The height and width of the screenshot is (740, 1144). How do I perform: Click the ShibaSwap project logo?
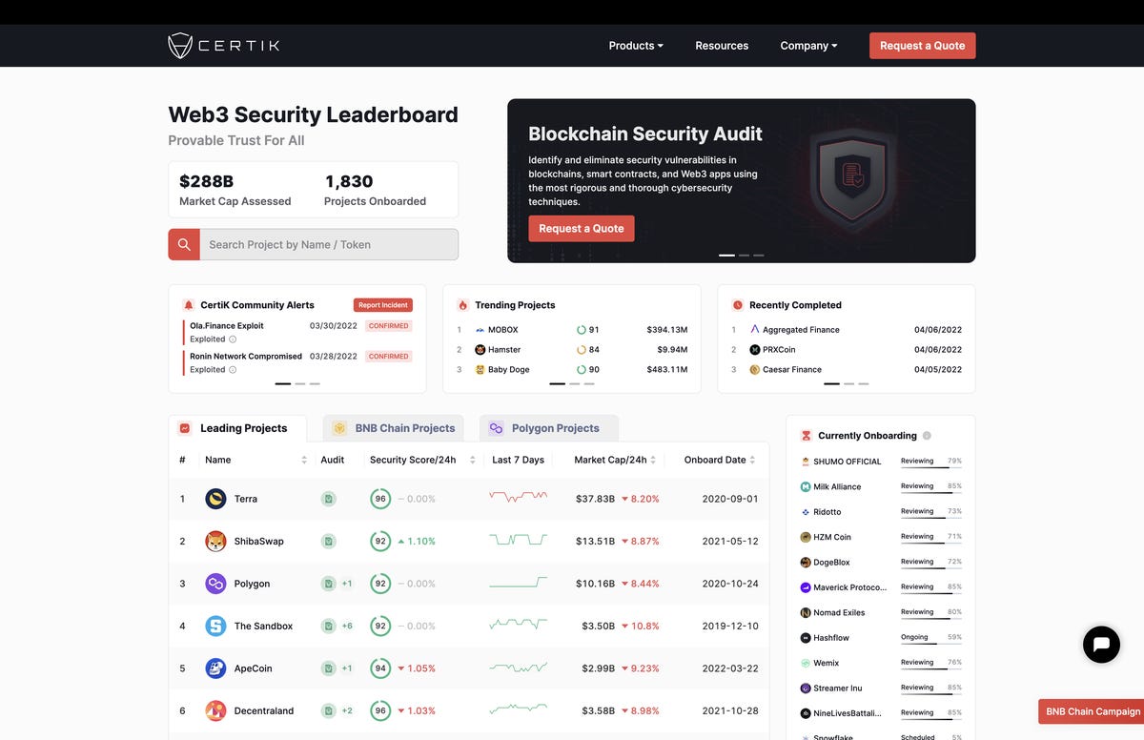(215, 541)
